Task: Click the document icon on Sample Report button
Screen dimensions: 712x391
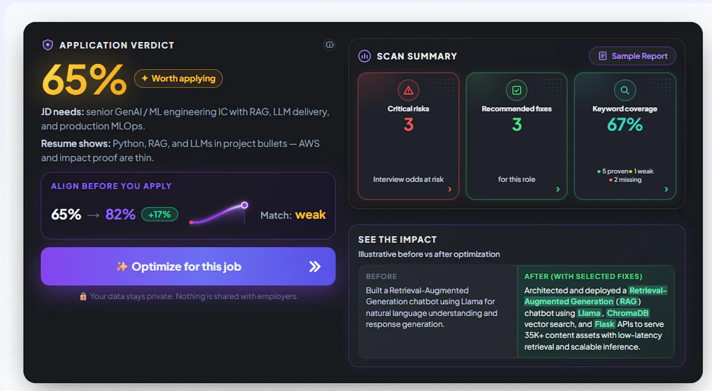Action: click(x=603, y=56)
